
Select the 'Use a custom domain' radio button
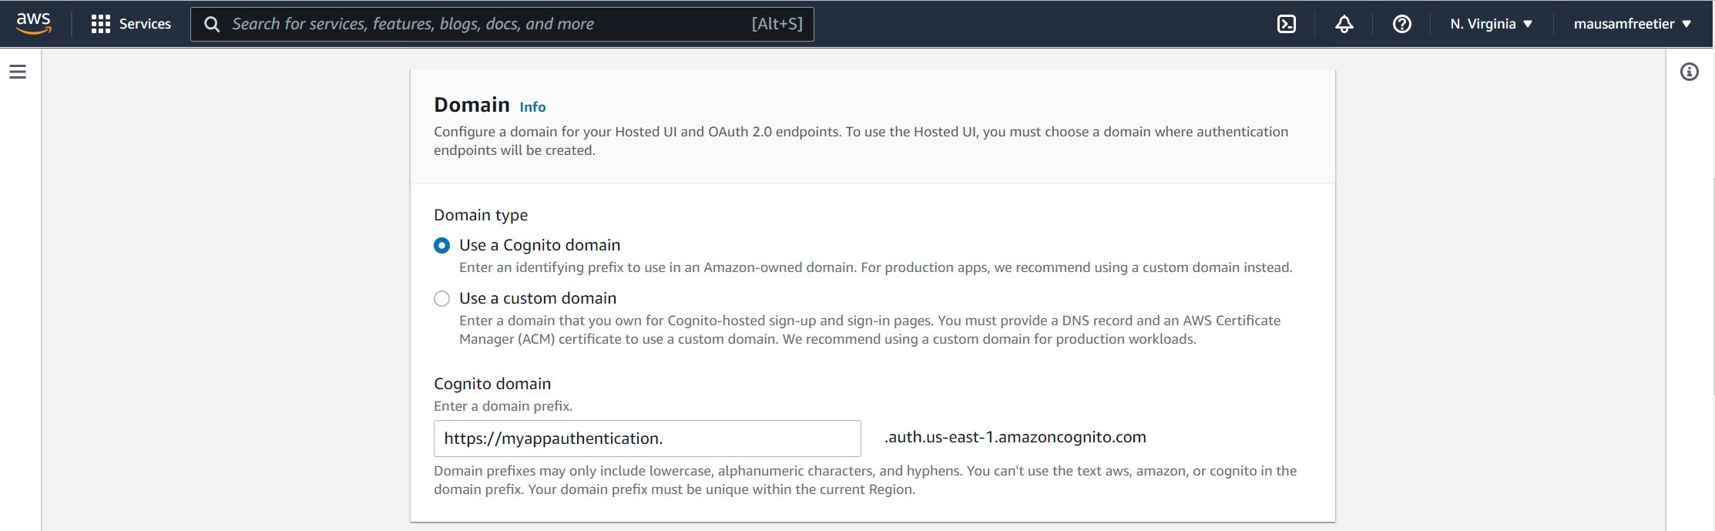tap(441, 299)
